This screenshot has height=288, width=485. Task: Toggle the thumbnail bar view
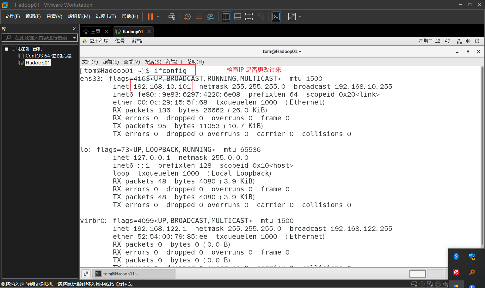click(237, 17)
